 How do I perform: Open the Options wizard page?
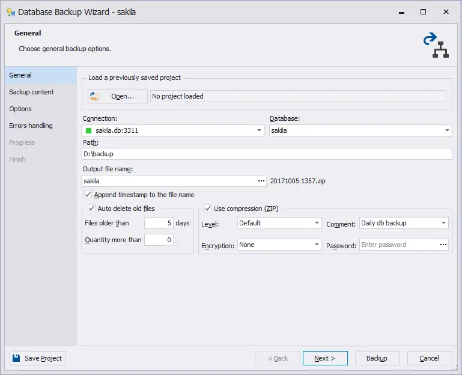coord(41,109)
